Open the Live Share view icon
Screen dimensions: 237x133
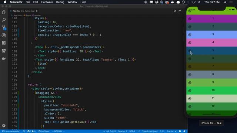click(x=4, y=51)
